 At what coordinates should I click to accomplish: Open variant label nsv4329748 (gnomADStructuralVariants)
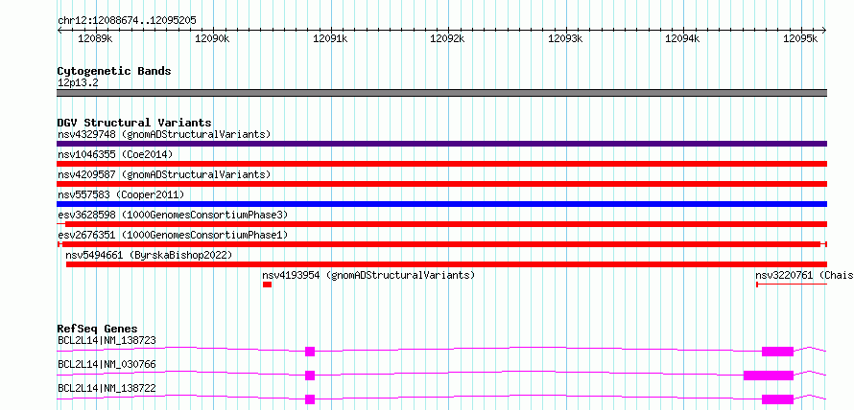(164, 134)
